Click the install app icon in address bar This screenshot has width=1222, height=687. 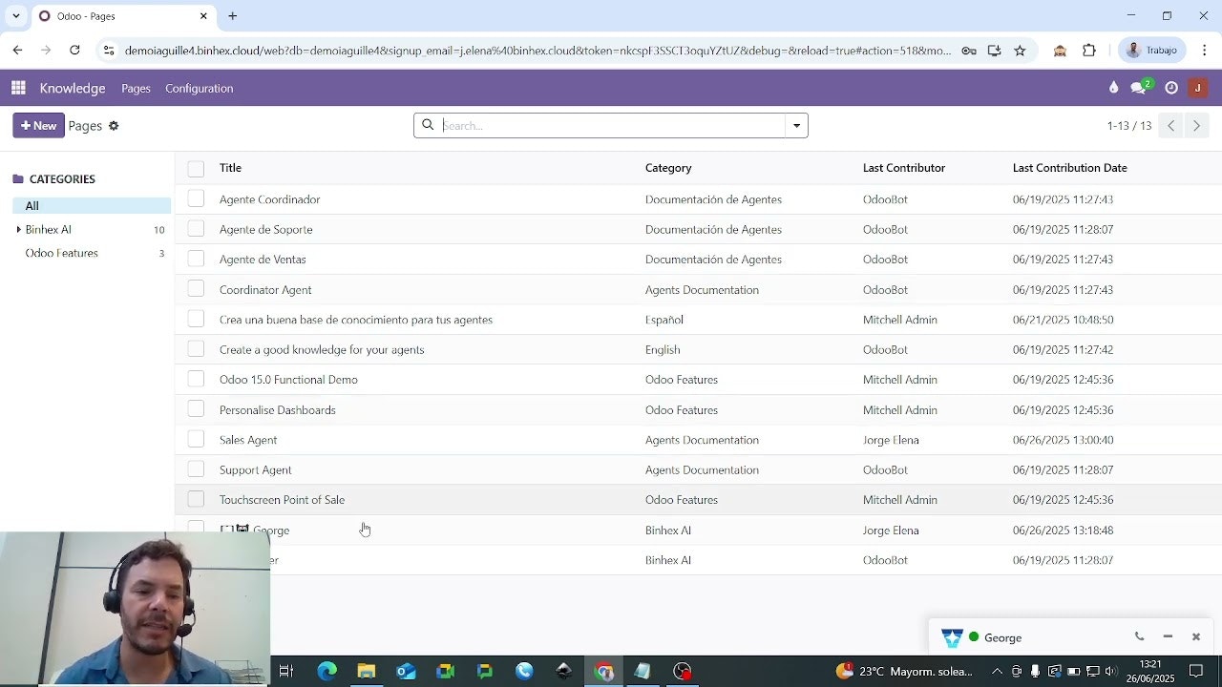click(x=995, y=51)
